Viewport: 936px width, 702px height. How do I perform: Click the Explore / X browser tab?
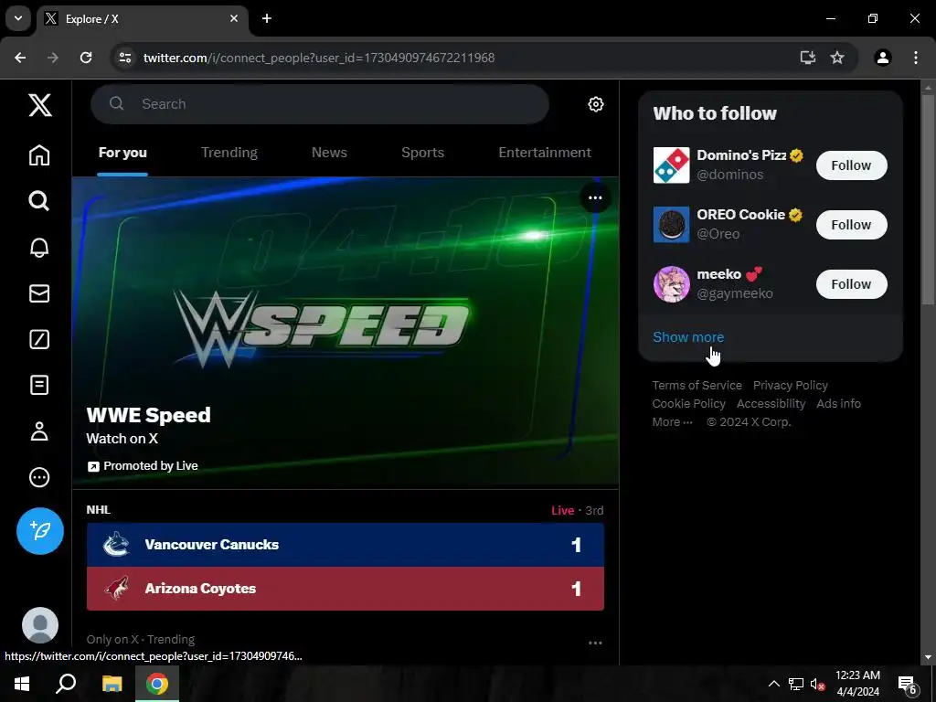pyautogui.click(x=142, y=18)
